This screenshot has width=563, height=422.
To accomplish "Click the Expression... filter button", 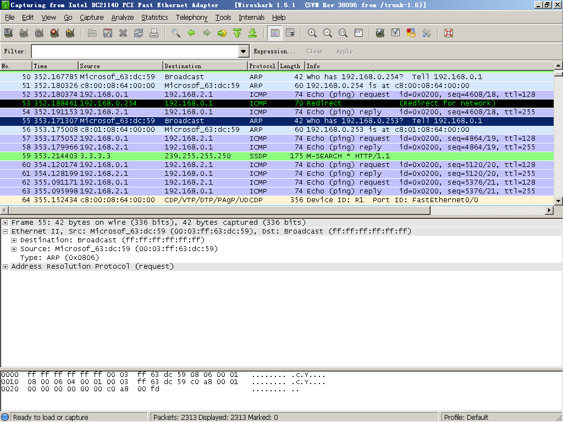I will click(274, 51).
